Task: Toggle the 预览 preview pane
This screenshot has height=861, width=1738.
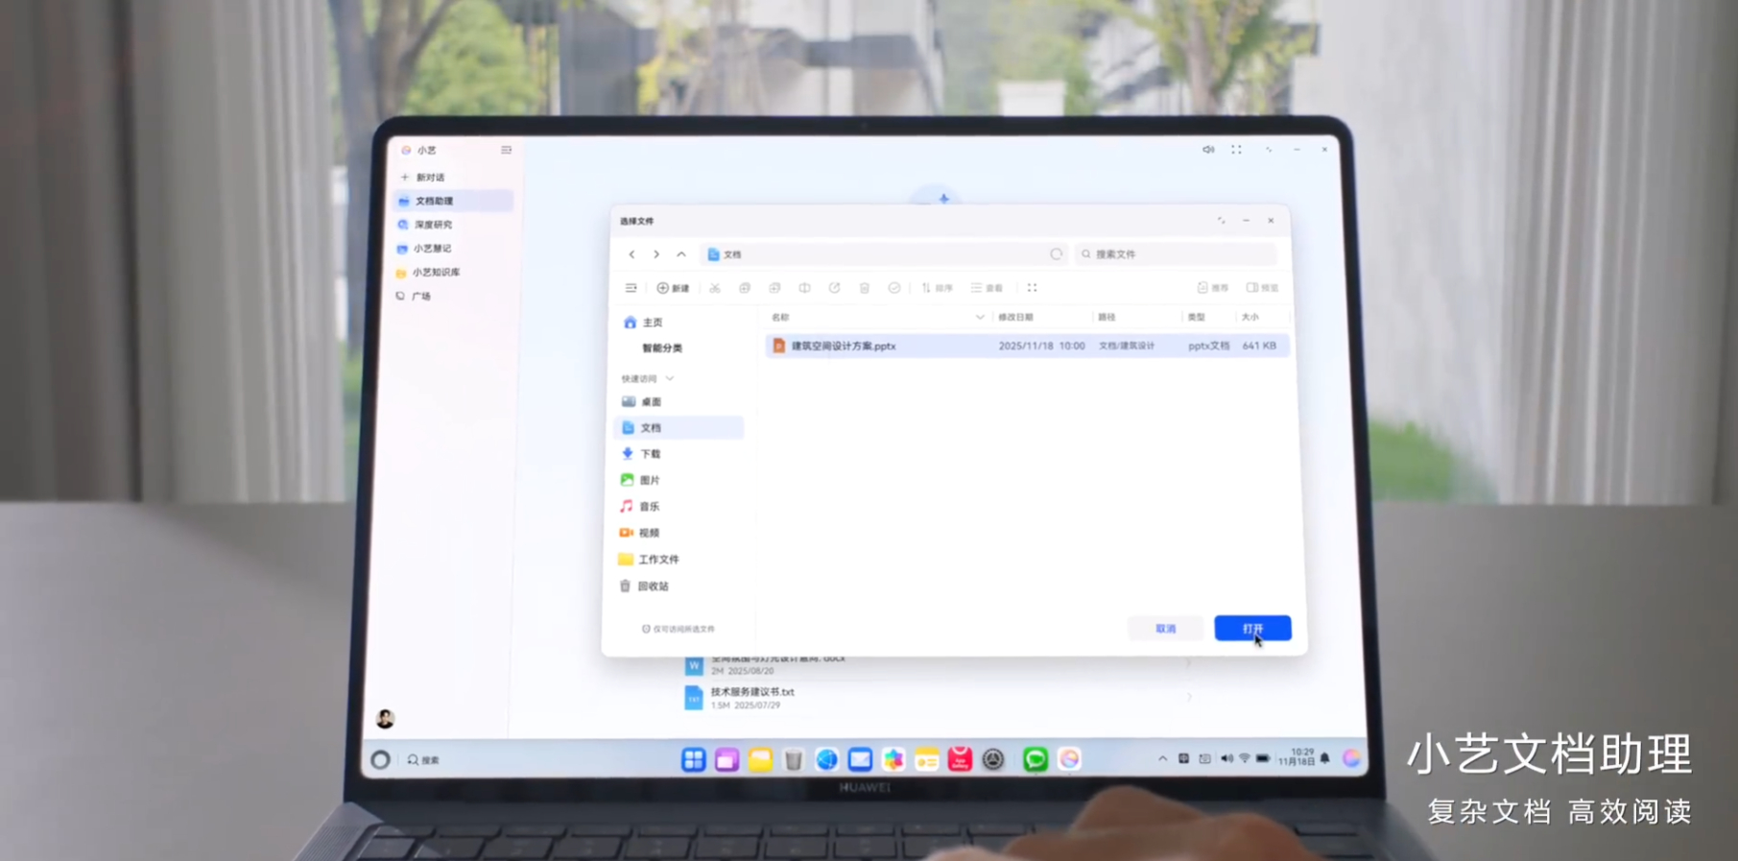Action: coord(1262,288)
